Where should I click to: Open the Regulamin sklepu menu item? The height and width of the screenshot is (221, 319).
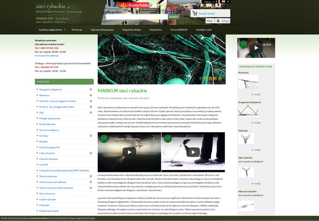132,29
